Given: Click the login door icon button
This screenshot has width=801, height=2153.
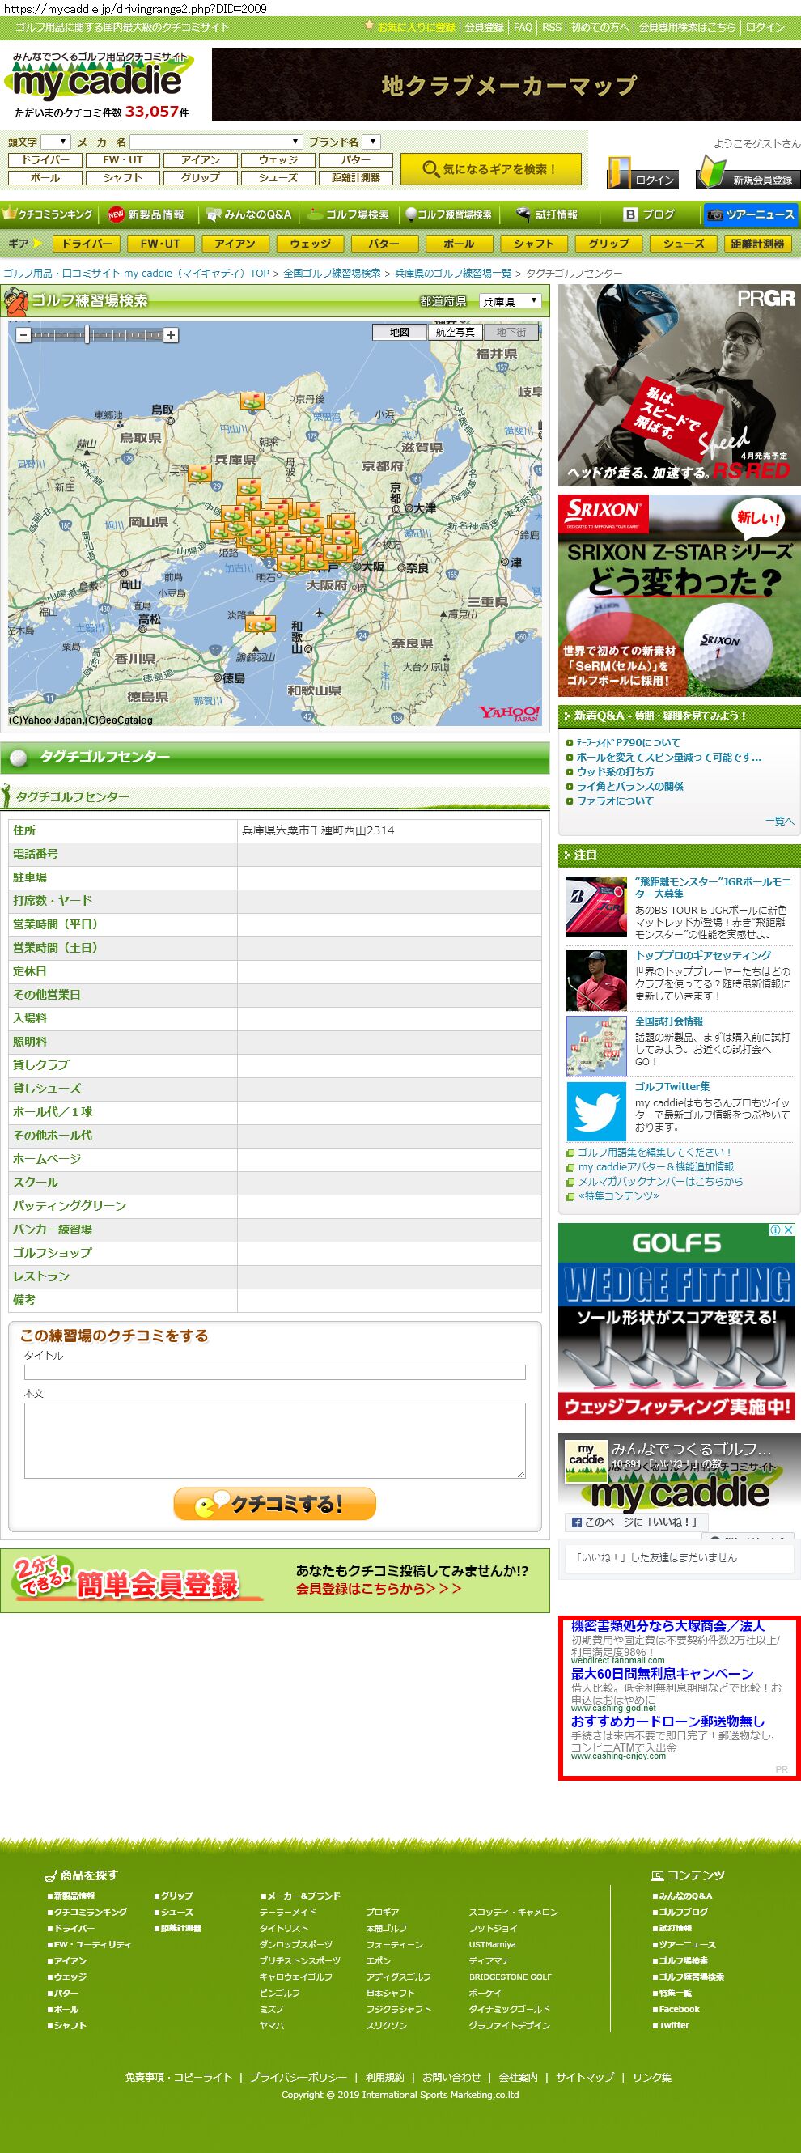Looking at the screenshot, I should tap(642, 174).
